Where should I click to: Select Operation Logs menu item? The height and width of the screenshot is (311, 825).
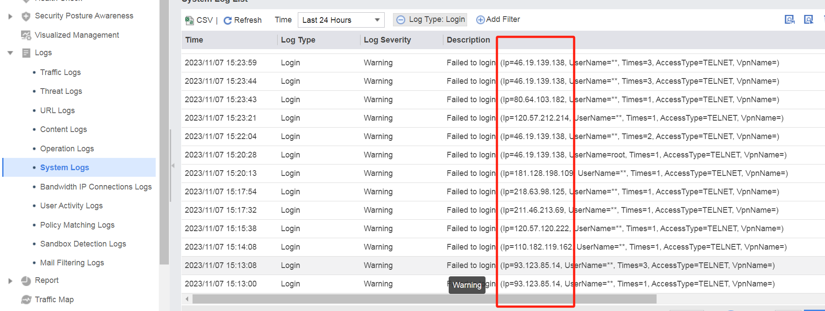(x=67, y=149)
